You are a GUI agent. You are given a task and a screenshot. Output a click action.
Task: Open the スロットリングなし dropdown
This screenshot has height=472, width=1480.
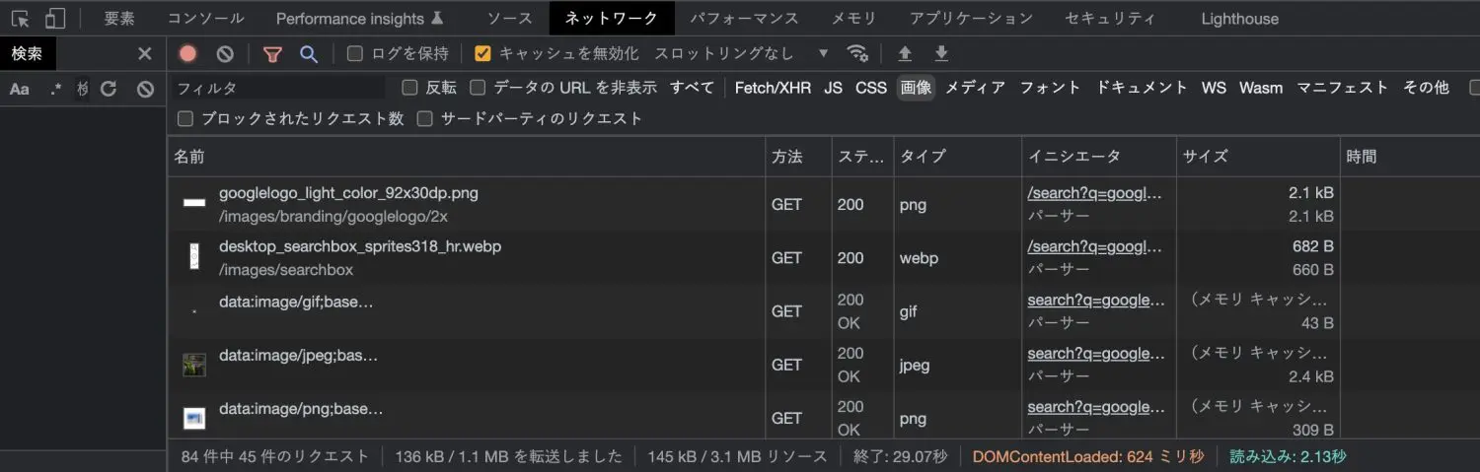tap(742, 53)
